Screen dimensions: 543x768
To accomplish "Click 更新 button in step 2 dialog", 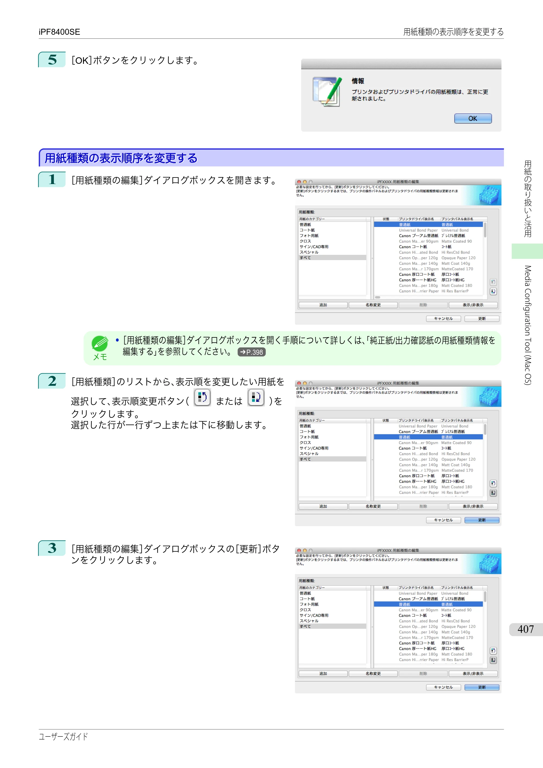I will pos(482,520).
